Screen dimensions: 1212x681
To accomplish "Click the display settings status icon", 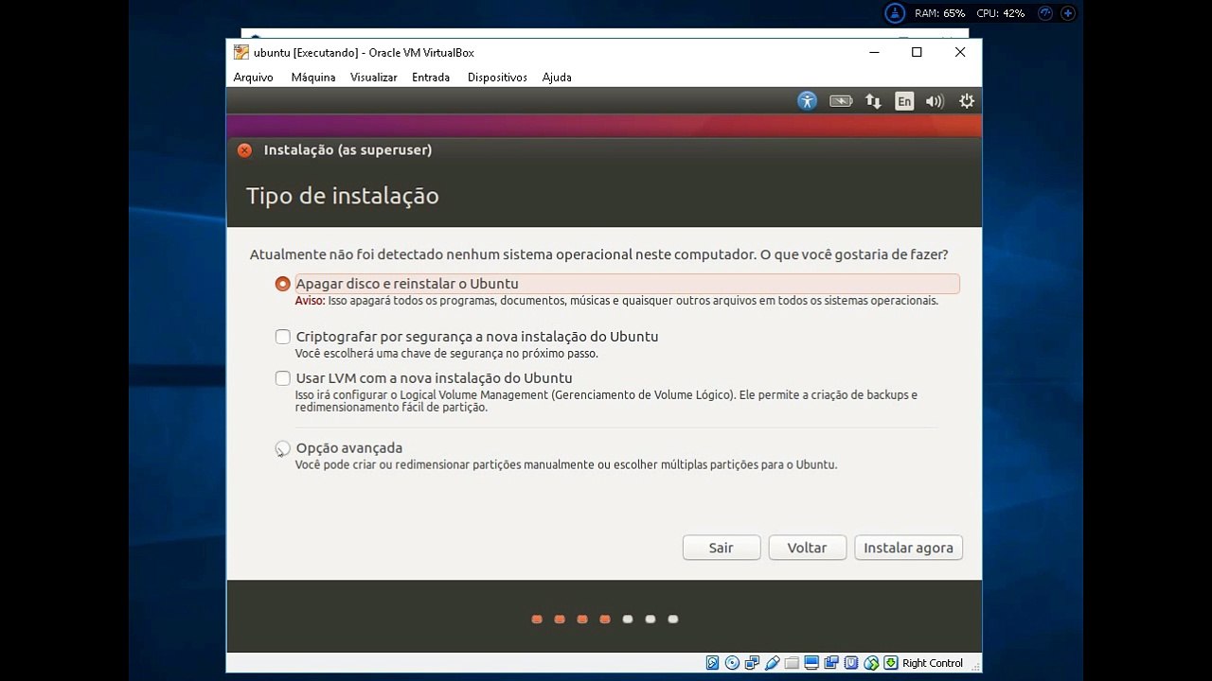I will pyautogui.click(x=811, y=663).
